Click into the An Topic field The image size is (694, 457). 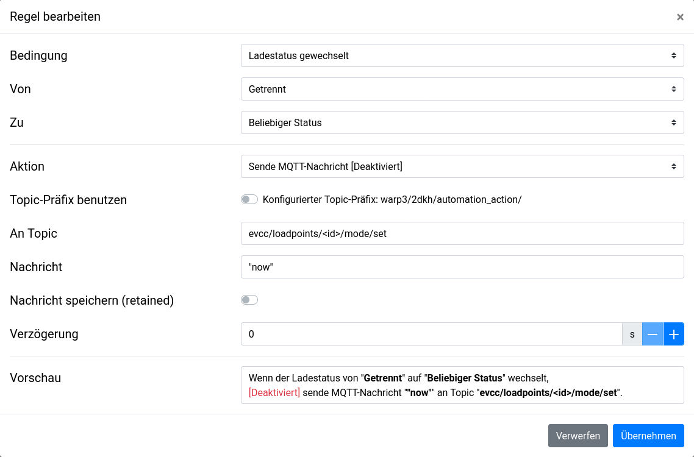click(462, 233)
